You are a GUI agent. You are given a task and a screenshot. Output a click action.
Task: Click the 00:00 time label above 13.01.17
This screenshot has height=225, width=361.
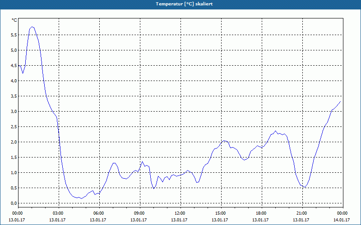coord(17,213)
